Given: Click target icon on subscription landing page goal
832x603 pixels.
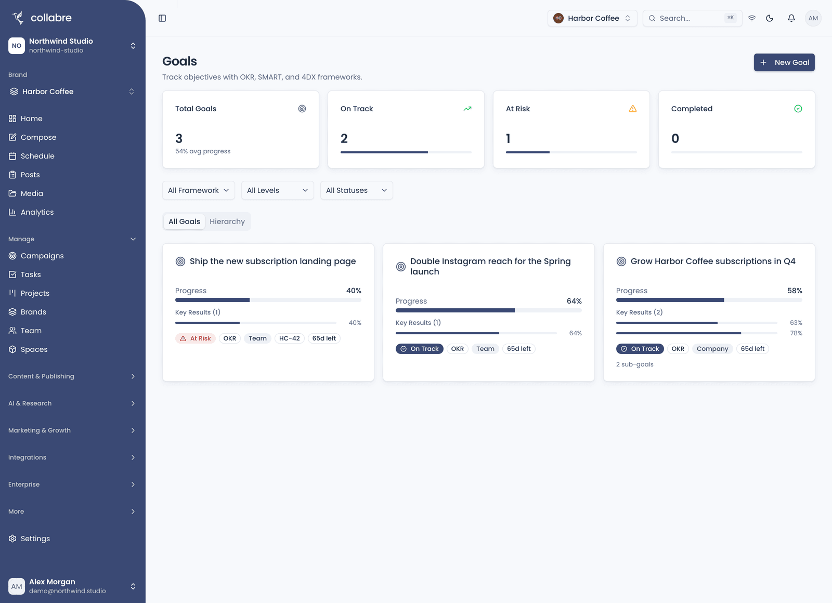Looking at the screenshot, I should click(180, 261).
